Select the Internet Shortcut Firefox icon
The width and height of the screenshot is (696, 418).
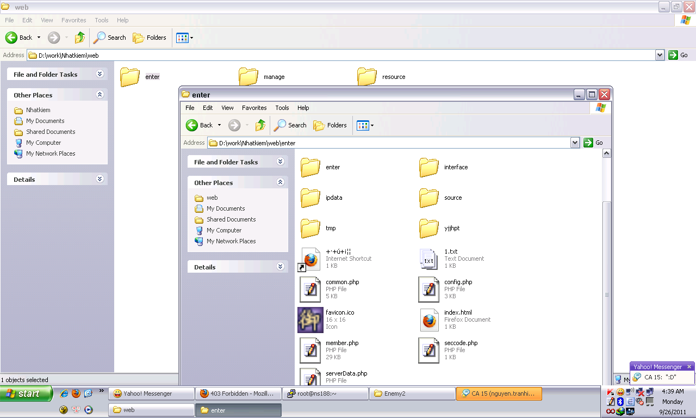310,259
